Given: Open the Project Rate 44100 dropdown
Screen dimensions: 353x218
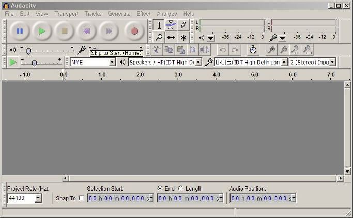Looking at the screenshot, I should [x=38, y=198].
